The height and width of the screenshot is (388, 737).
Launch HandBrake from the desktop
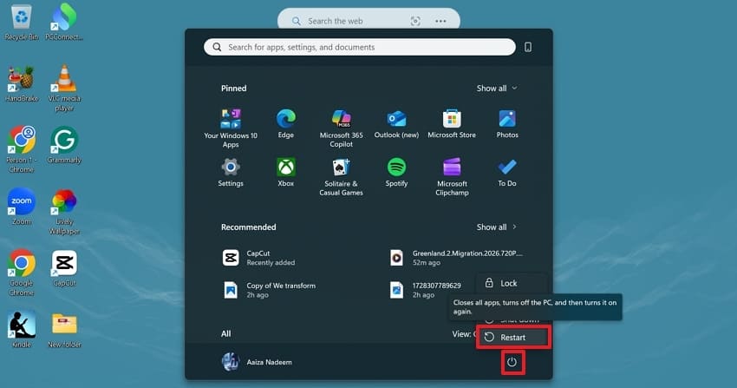[22, 83]
